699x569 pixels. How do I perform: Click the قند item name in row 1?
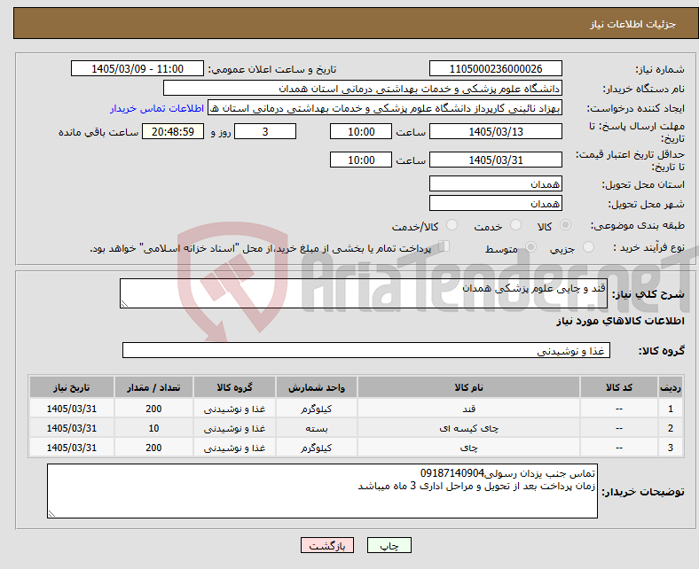point(468,409)
